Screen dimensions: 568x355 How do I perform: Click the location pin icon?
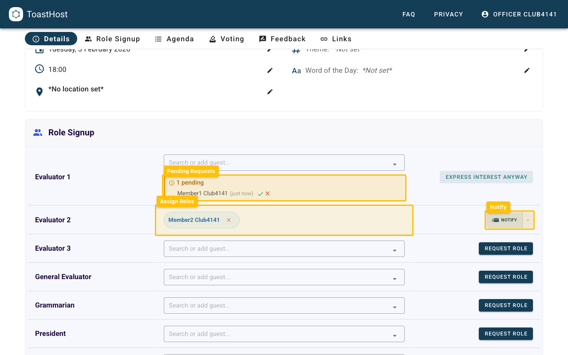(x=39, y=91)
